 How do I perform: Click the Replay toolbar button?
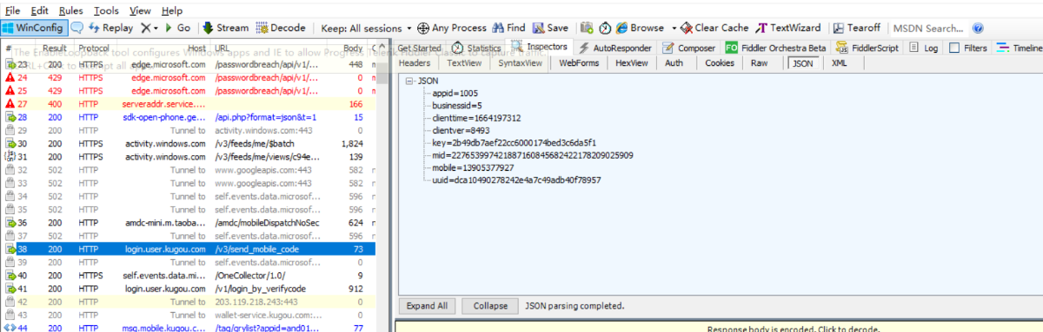110,28
